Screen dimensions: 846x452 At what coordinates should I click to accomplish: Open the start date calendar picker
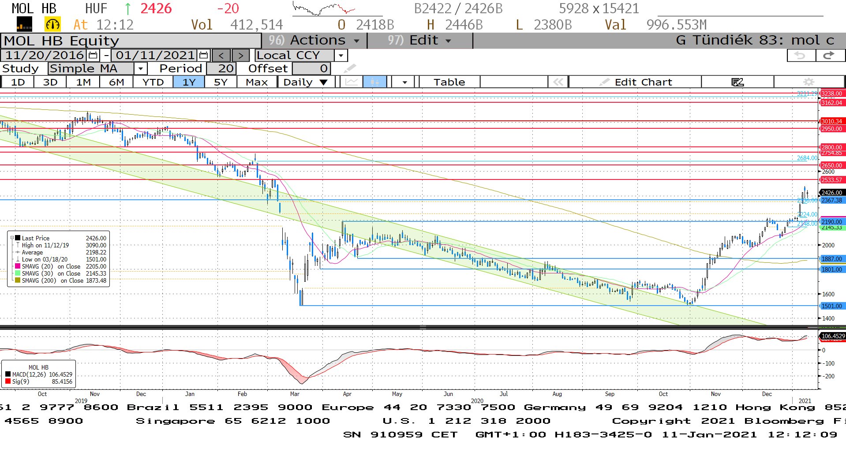pos(93,56)
